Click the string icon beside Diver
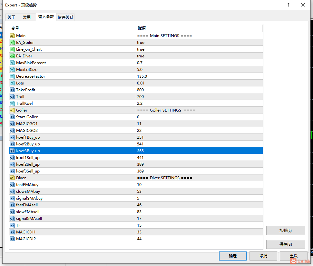The width and height of the screenshot is (313, 266). 12,178
